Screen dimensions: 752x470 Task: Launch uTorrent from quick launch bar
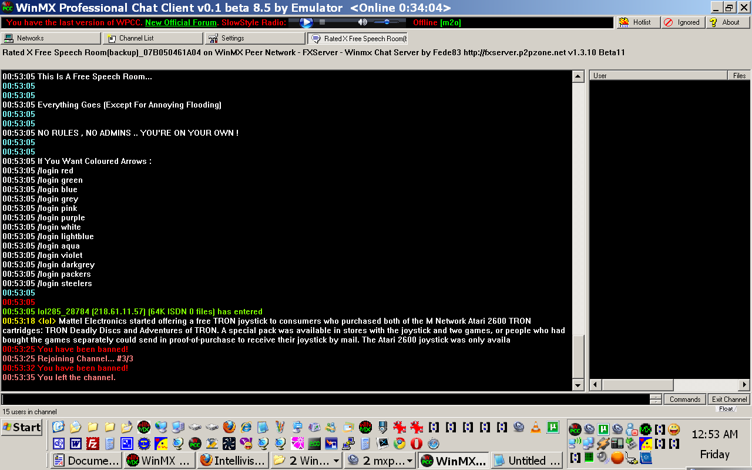(553, 427)
